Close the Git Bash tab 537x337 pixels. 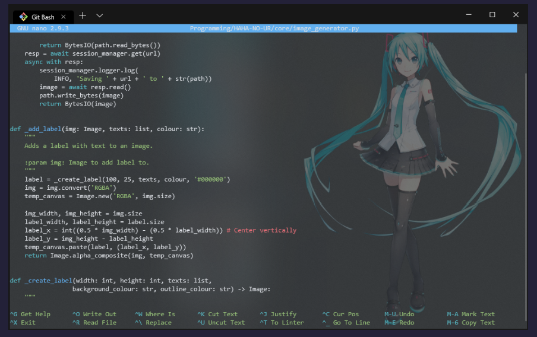point(64,17)
